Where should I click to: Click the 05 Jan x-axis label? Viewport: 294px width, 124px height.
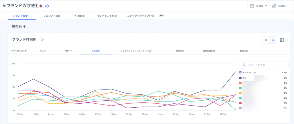(145, 114)
